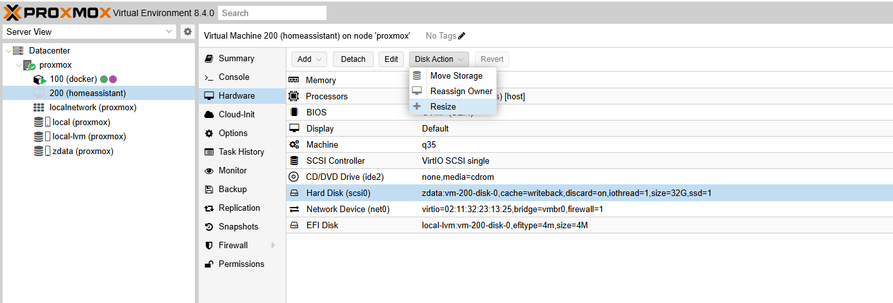The width and height of the screenshot is (893, 303).
Task: Click the Detach button
Action: click(x=353, y=59)
